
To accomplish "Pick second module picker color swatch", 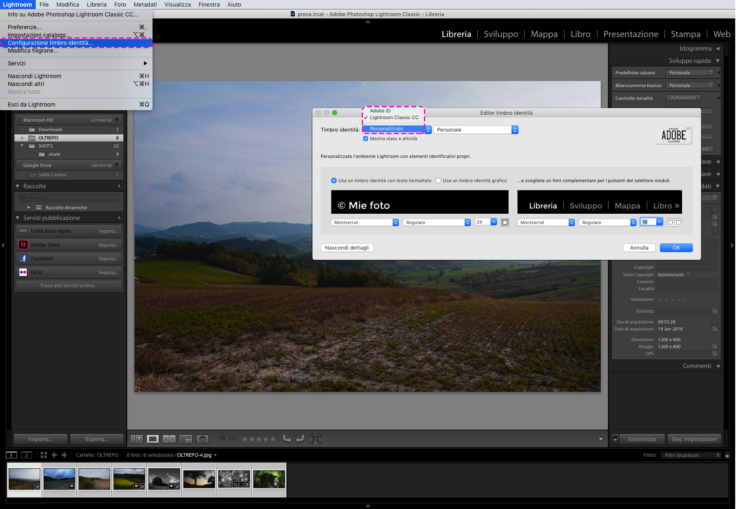I will pos(678,222).
